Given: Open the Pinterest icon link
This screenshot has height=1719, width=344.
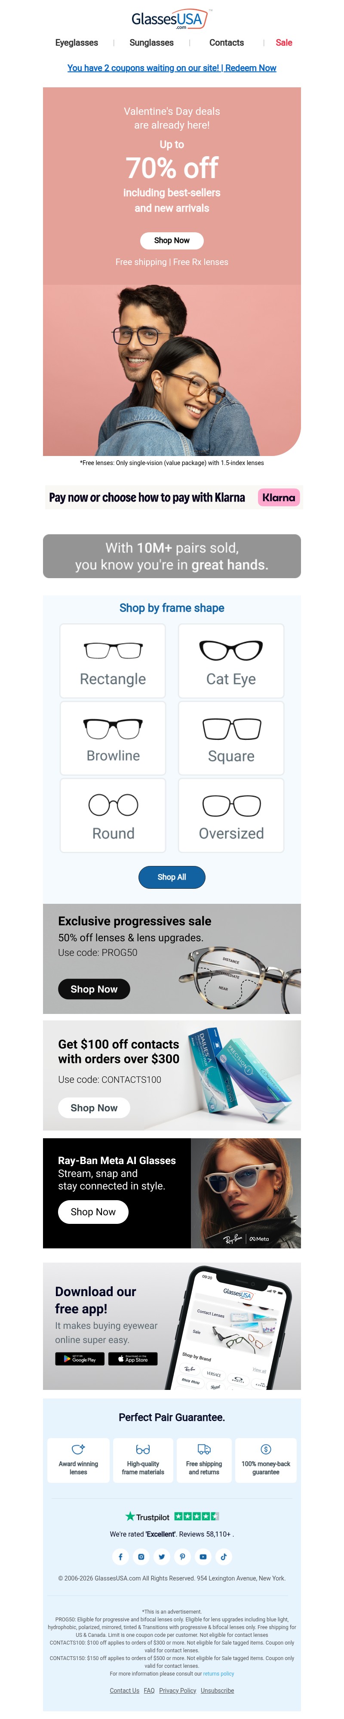Looking at the screenshot, I should tap(183, 1557).
